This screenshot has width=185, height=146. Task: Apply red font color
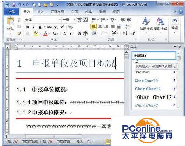45,33
